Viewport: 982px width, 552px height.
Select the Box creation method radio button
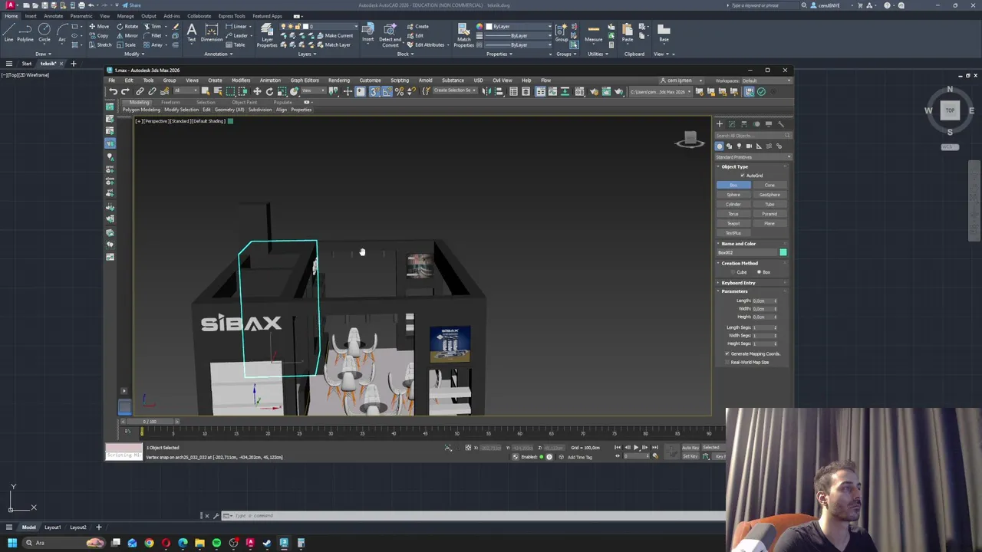pyautogui.click(x=759, y=272)
